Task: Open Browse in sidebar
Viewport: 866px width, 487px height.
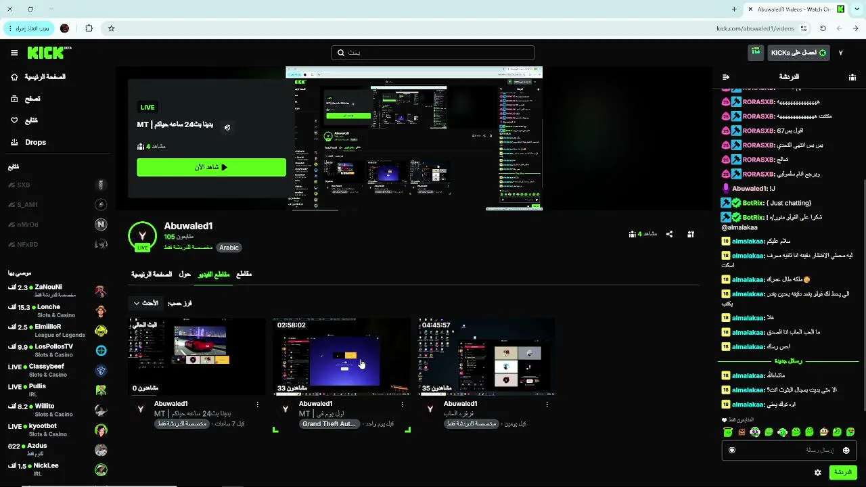Action: point(25,99)
